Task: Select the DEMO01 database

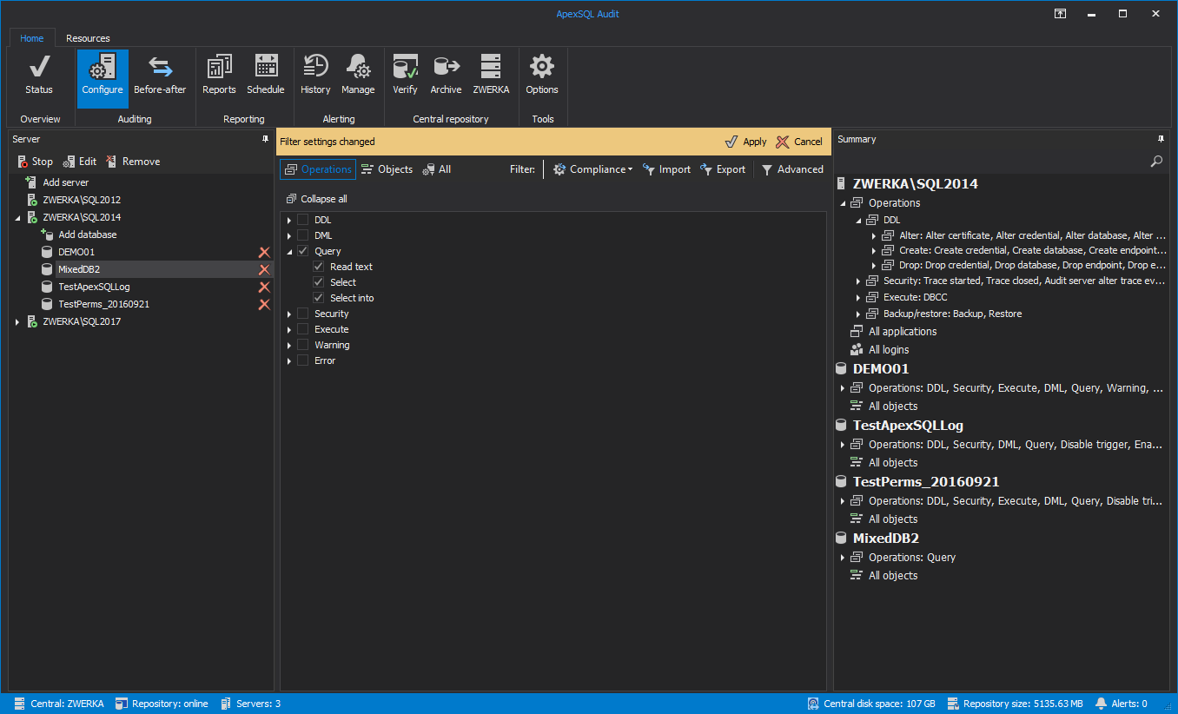Action: pos(76,252)
